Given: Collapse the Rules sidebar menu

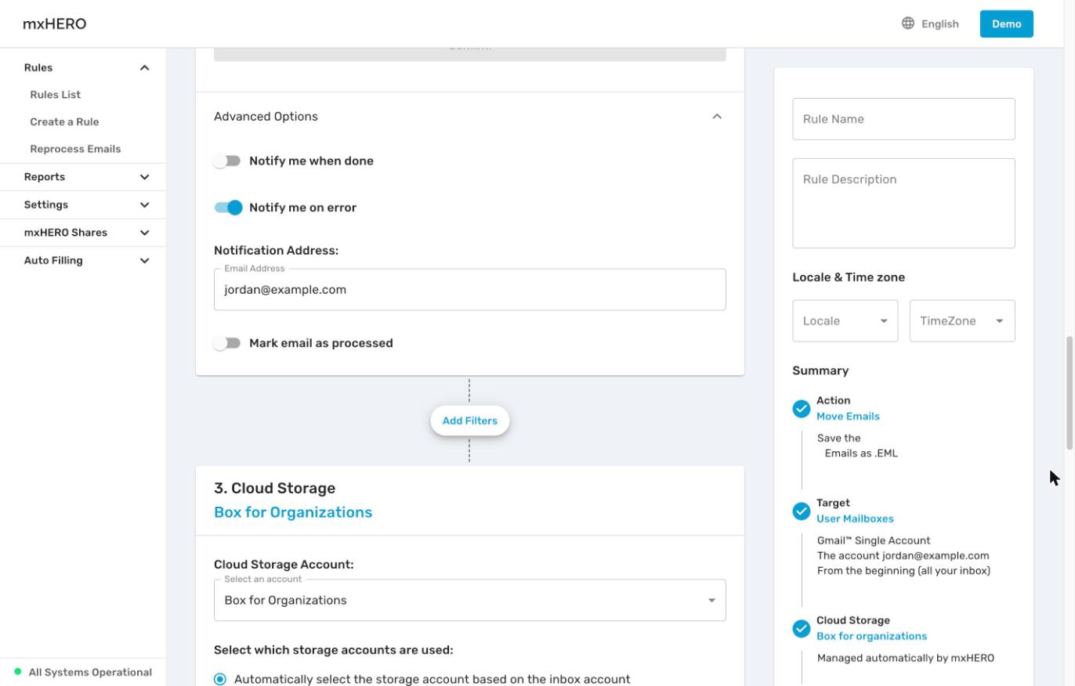Looking at the screenshot, I should point(144,68).
